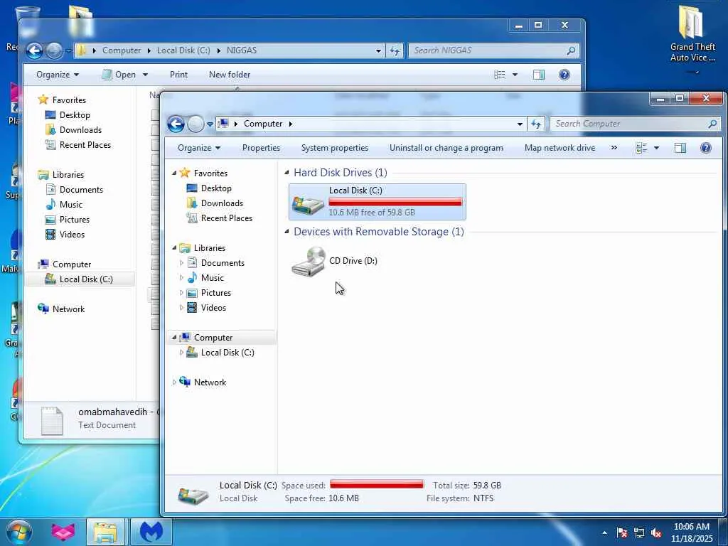The height and width of the screenshot is (546, 728).
Task: Collapse Favorites in Computer window tree
Action: click(175, 173)
